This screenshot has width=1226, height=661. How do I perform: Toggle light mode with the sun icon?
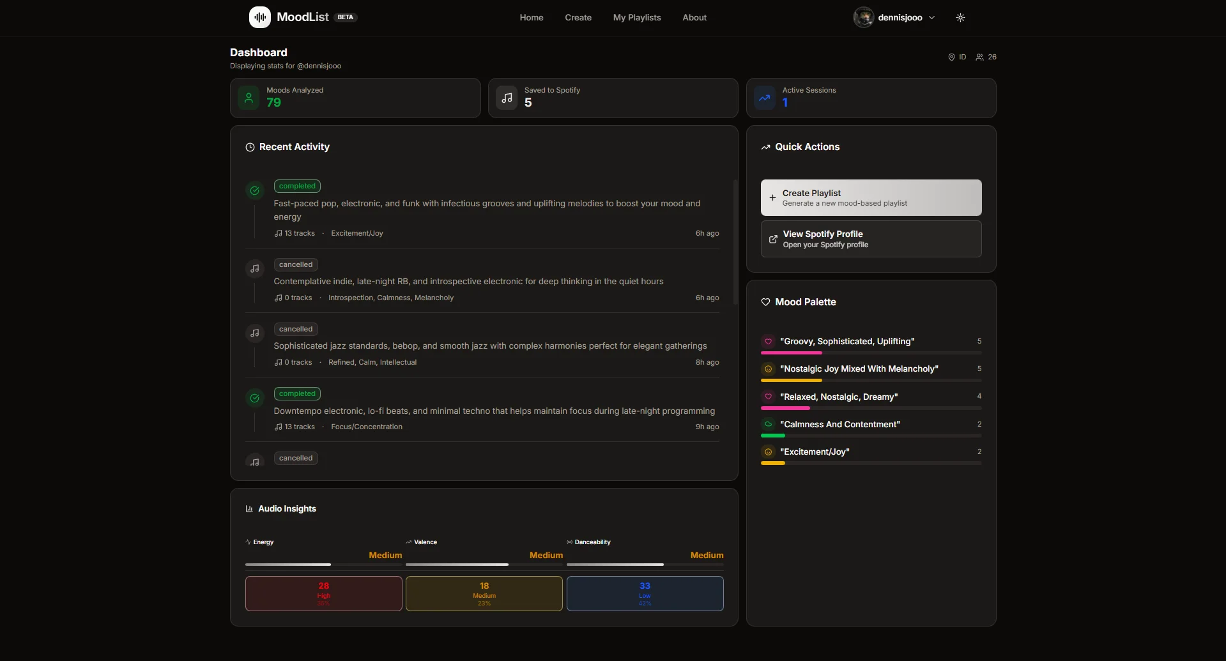pos(960,17)
